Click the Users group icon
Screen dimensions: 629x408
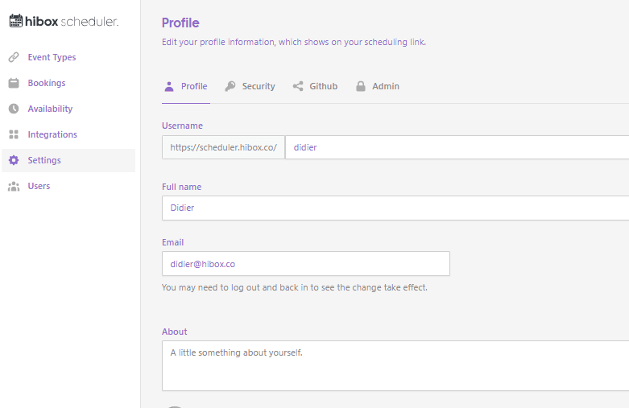click(x=14, y=186)
